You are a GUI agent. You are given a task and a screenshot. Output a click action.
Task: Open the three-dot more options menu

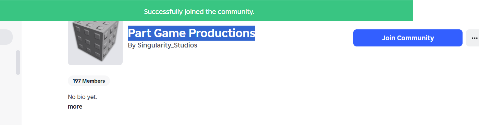(x=473, y=38)
